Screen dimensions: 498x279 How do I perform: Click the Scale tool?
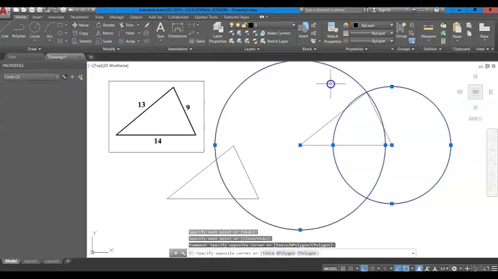coord(104,41)
